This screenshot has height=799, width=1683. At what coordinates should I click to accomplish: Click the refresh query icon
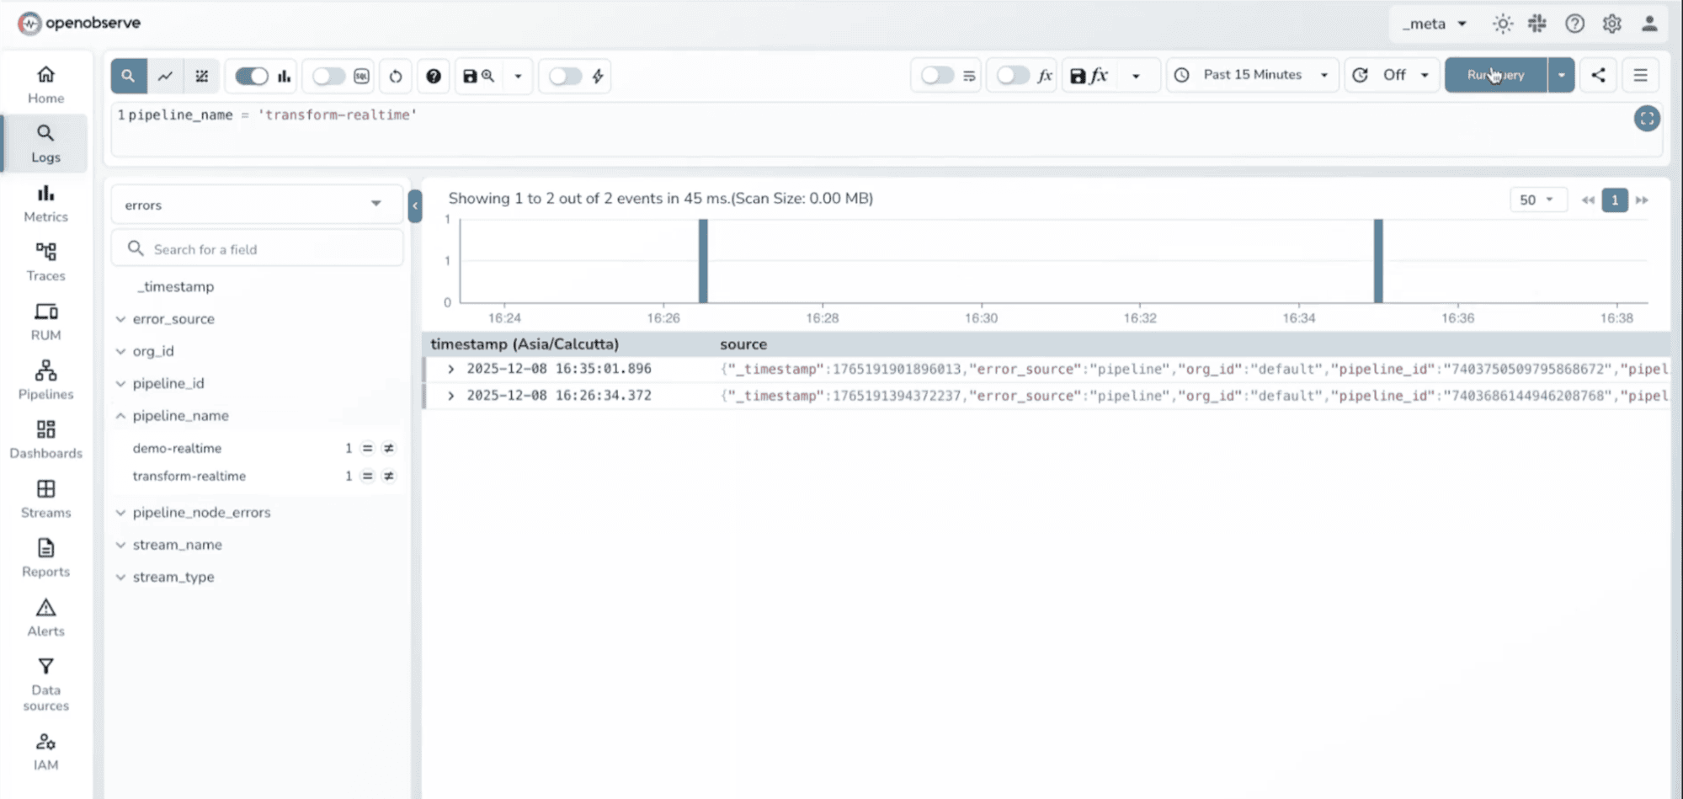[395, 76]
